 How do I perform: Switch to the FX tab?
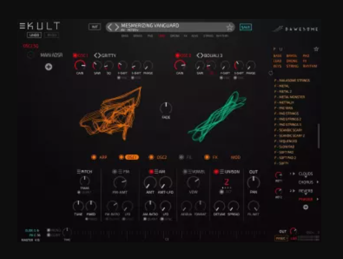pyautogui.click(x=215, y=157)
